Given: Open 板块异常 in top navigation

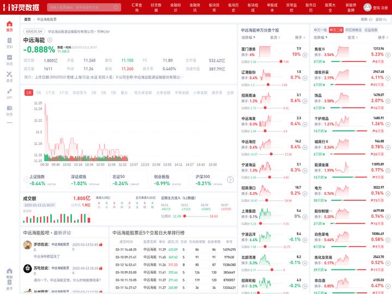Looking at the screenshot, I should point(214,8).
